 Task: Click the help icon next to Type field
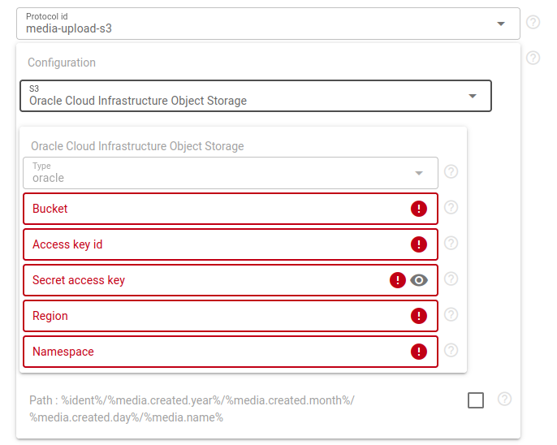tap(451, 171)
